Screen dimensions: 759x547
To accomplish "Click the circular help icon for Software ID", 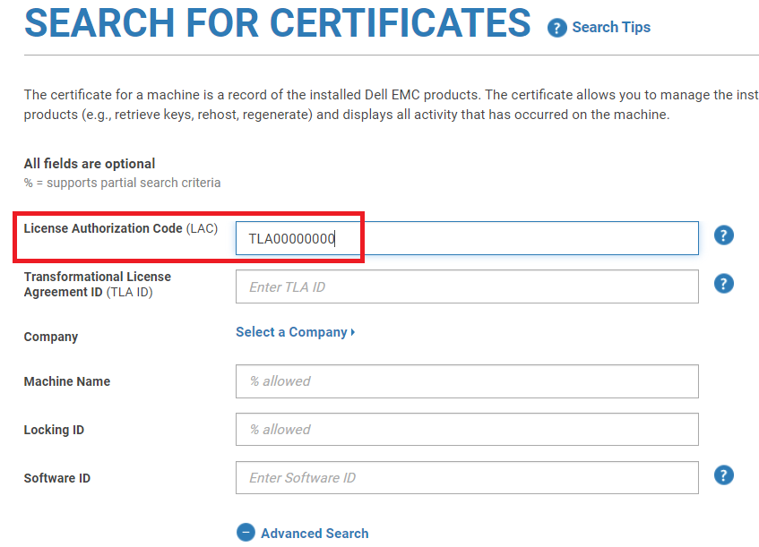I will pyautogui.click(x=724, y=474).
